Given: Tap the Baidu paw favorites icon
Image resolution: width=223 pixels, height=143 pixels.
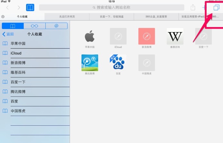Looking at the screenshot, I should pyautogui.click(x=118, y=62).
